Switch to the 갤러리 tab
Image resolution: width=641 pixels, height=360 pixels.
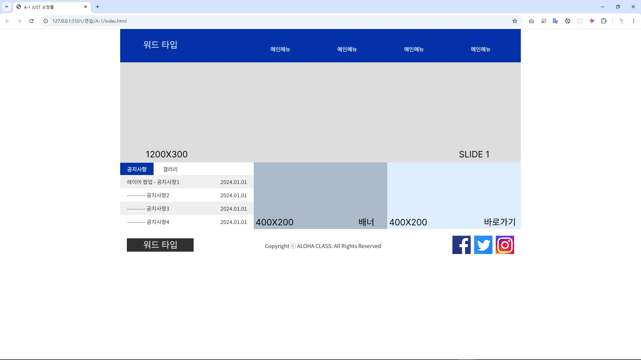click(170, 169)
